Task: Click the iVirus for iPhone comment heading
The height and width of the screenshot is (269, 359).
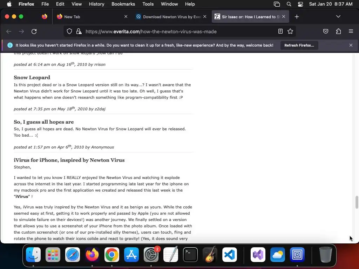Action: 69,160
